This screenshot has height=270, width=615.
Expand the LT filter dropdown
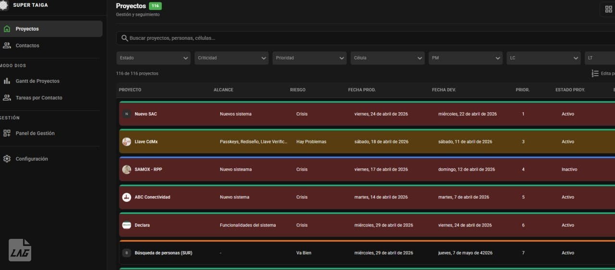point(600,58)
